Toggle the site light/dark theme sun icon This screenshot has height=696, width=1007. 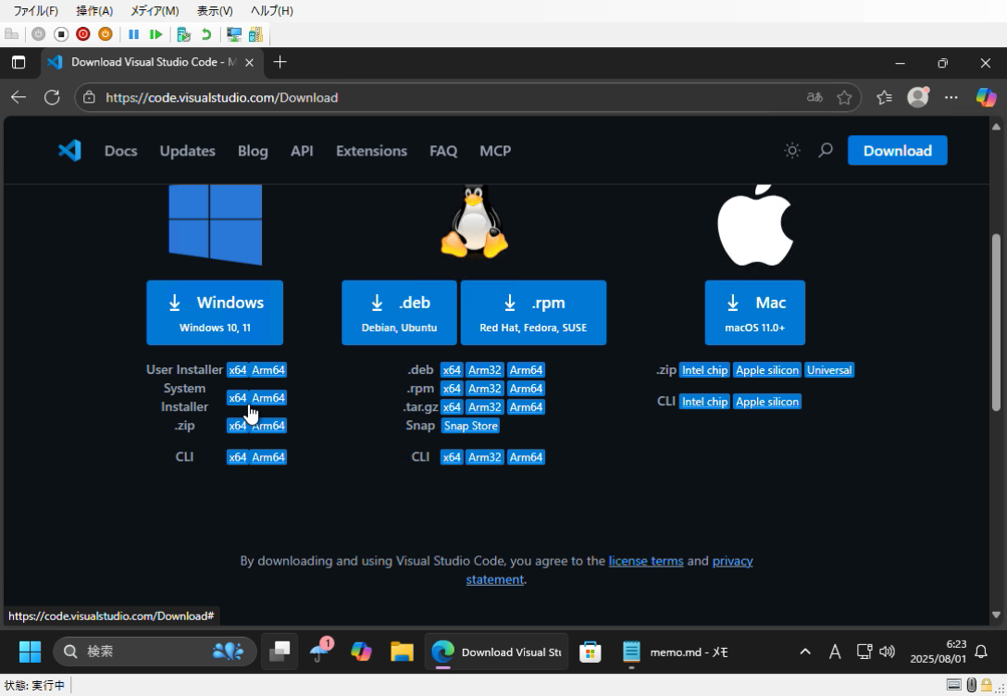[792, 151]
